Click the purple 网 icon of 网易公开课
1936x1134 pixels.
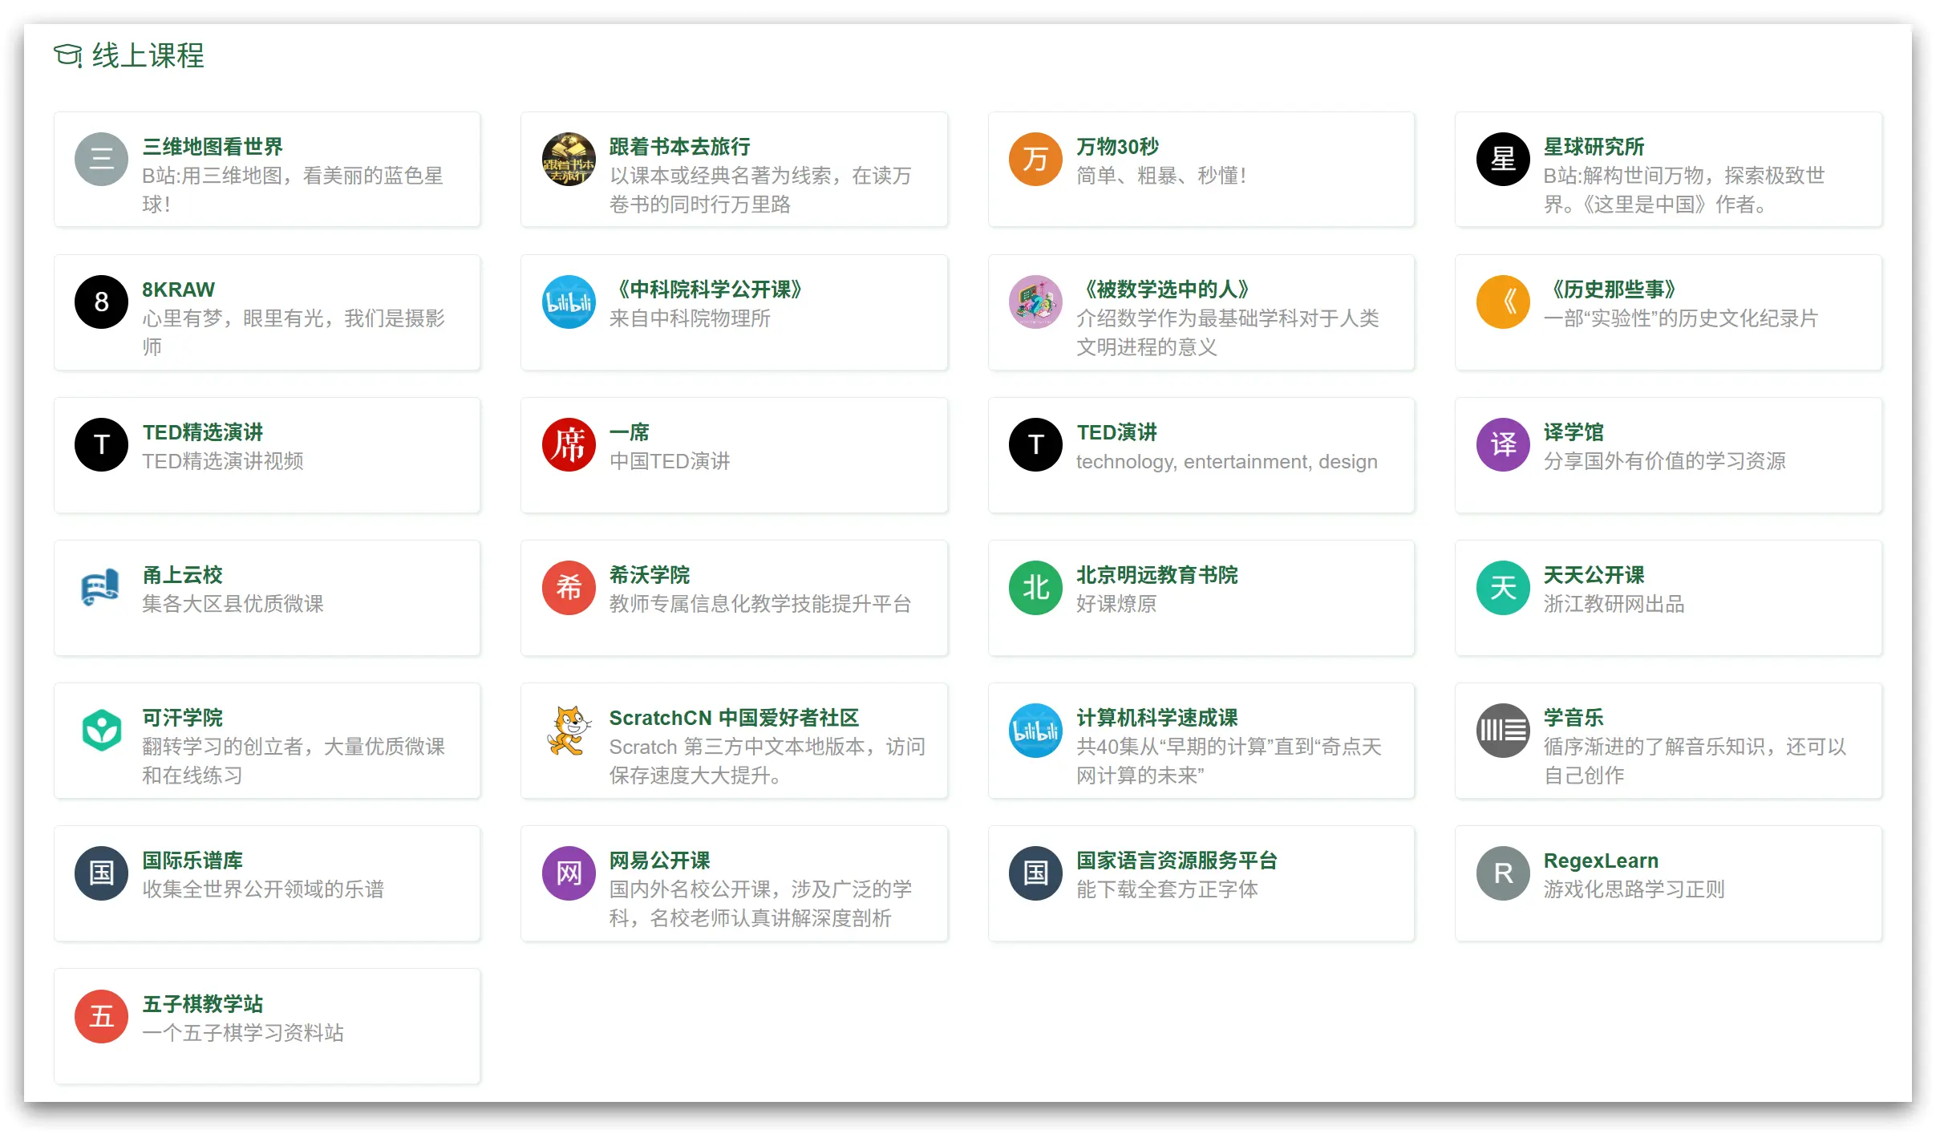(x=569, y=873)
